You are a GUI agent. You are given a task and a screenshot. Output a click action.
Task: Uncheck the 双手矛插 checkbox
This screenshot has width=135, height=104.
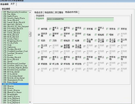tap(39, 35)
